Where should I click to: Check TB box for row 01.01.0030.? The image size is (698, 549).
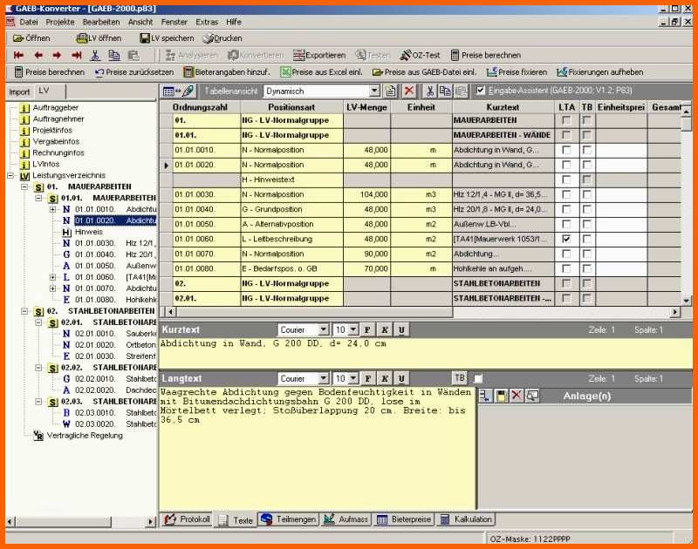click(x=587, y=194)
